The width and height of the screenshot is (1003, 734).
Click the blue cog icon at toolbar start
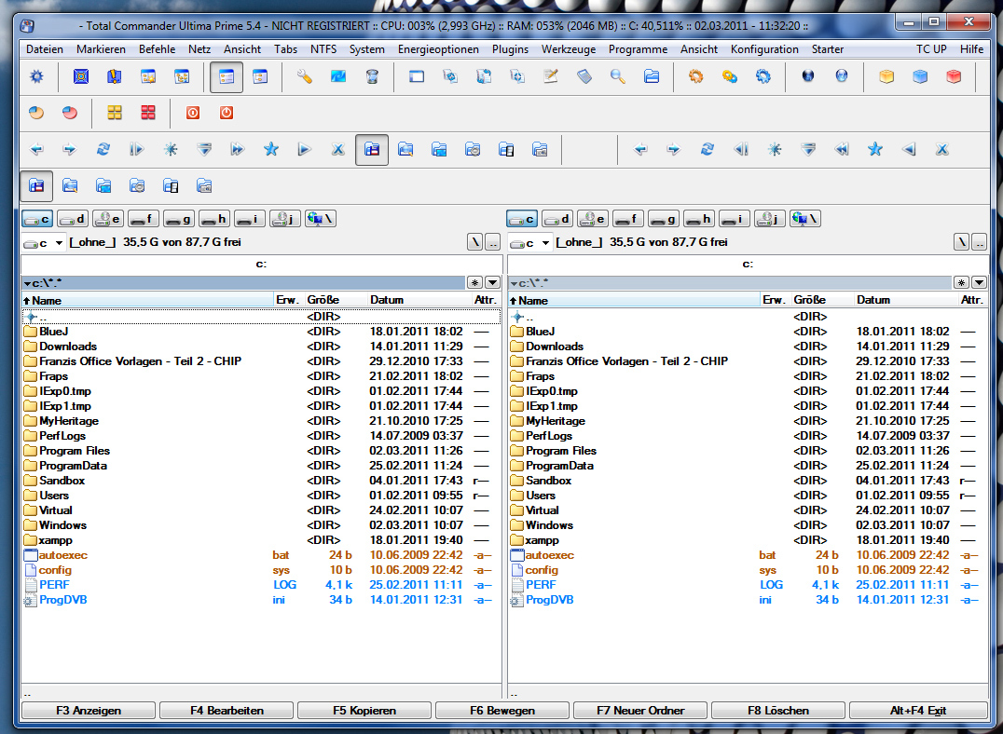click(37, 76)
